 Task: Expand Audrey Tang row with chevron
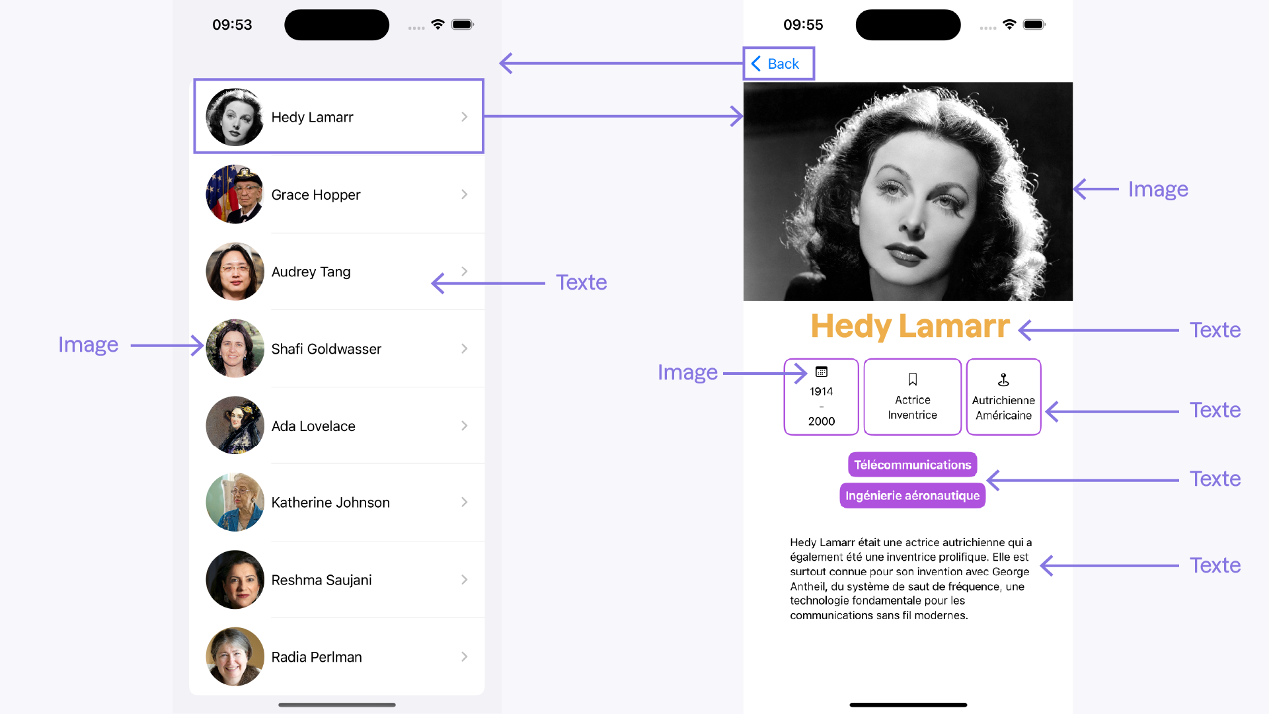[463, 271]
